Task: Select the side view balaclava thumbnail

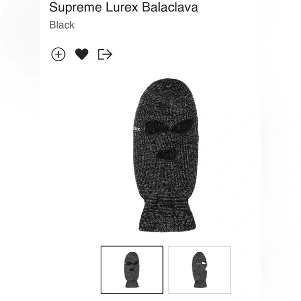Action: pyautogui.click(x=200, y=270)
